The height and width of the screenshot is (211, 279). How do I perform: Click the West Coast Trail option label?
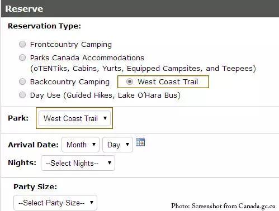point(168,81)
